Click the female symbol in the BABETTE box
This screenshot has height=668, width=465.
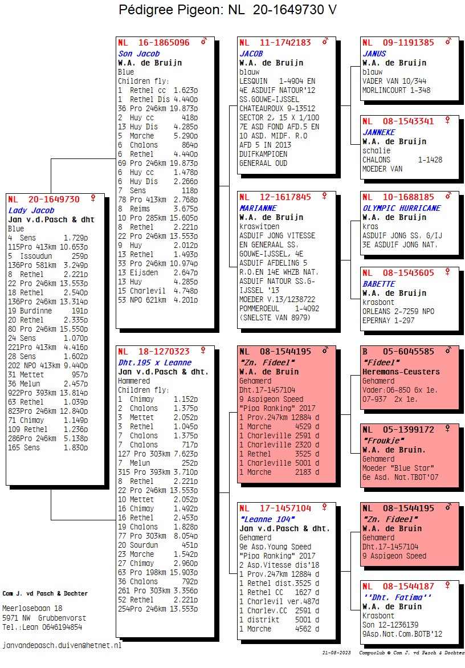[448, 272]
